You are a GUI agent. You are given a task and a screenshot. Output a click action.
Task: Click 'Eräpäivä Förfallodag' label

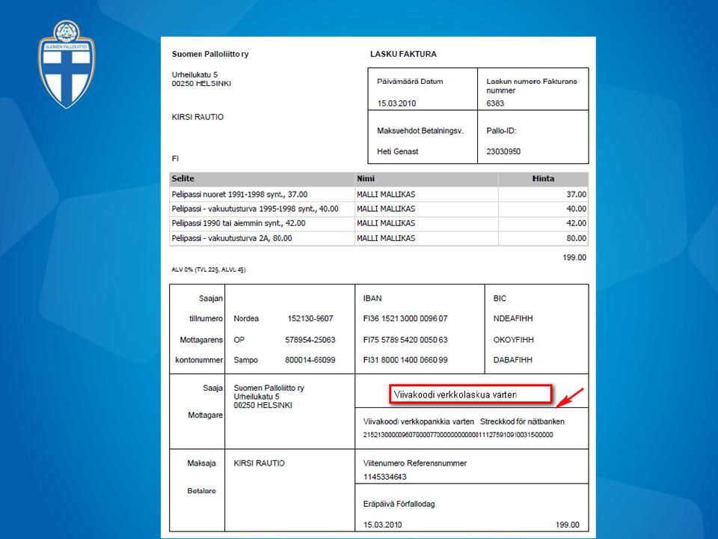(399, 504)
